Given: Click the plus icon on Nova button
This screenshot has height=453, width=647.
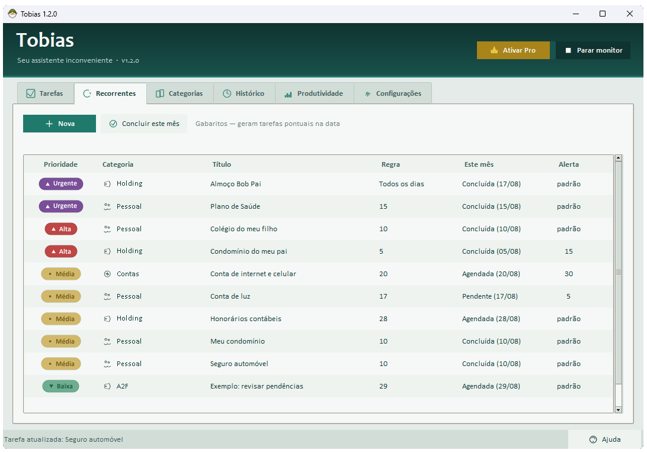Looking at the screenshot, I should [49, 124].
